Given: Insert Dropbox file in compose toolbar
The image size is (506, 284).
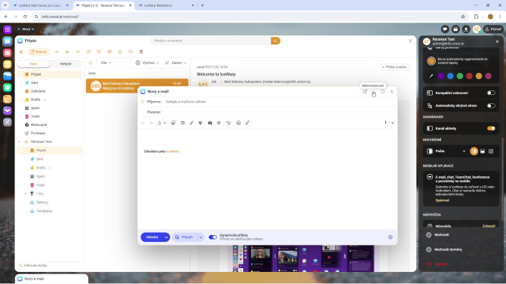Looking at the screenshot, I should [200, 123].
